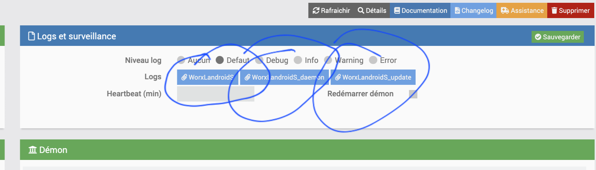Click the paperclip icon on WorxLandroidS_update
Viewport: 596px width, 170px height.
click(338, 77)
